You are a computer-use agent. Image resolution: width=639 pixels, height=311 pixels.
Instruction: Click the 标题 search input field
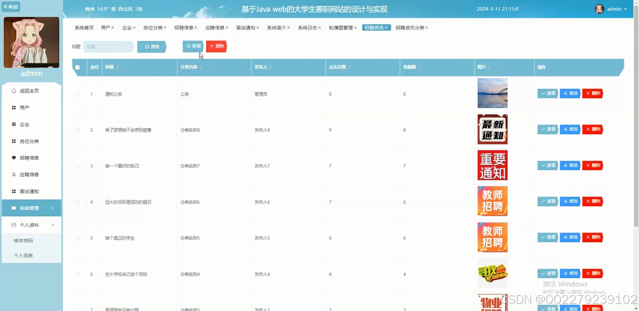(x=108, y=46)
